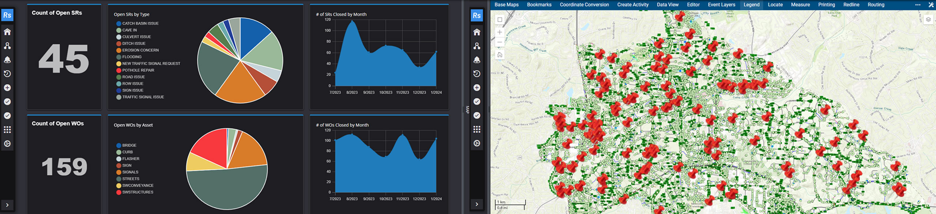Click the vertical MAP panel handle

click(x=467, y=109)
